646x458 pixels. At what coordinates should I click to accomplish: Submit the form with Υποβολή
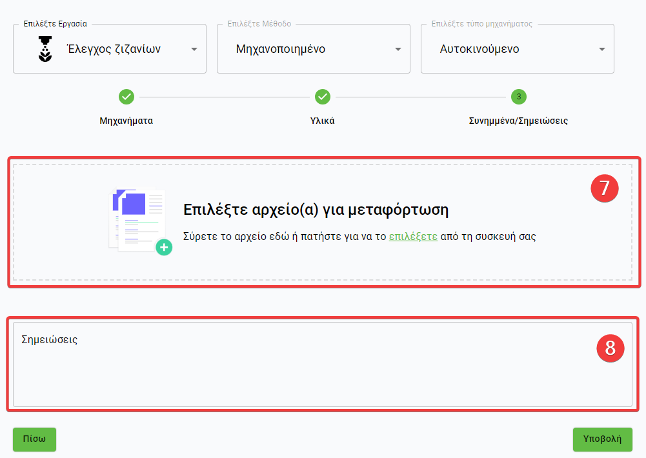click(602, 439)
